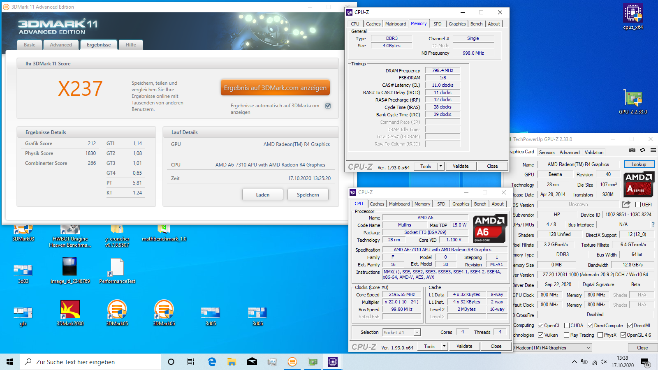Toggle automatic 3DMark.com results checkbox
The image size is (658, 370).
[328, 106]
